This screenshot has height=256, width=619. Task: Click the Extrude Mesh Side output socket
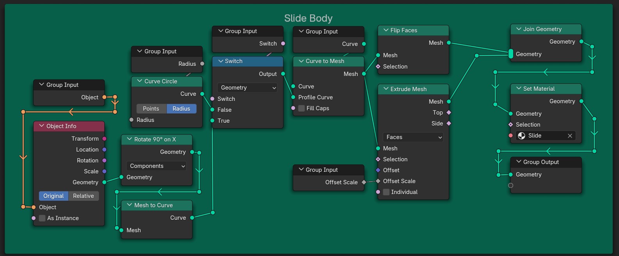(449, 123)
